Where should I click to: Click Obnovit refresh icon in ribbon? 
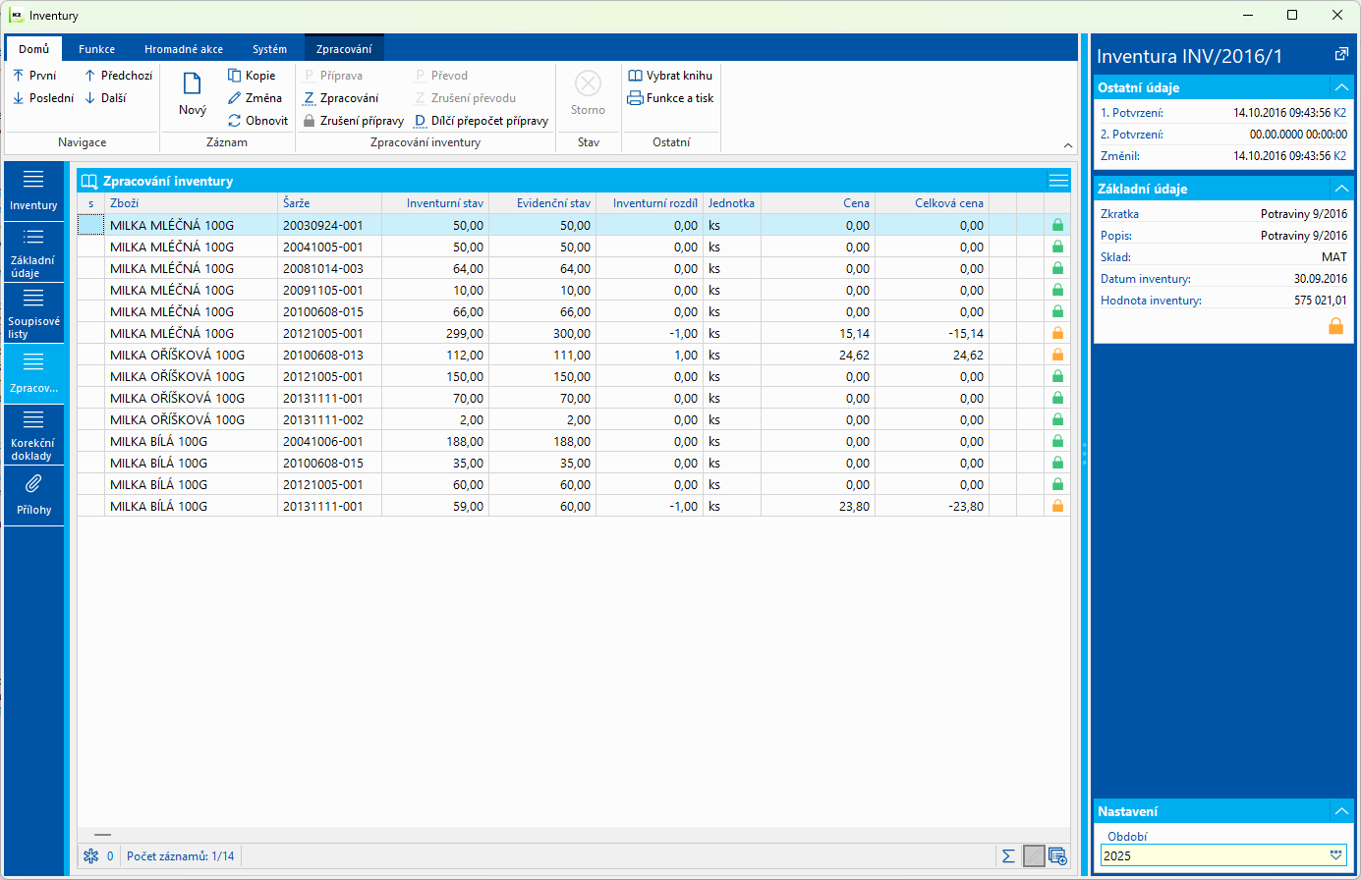(x=235, y=121)
